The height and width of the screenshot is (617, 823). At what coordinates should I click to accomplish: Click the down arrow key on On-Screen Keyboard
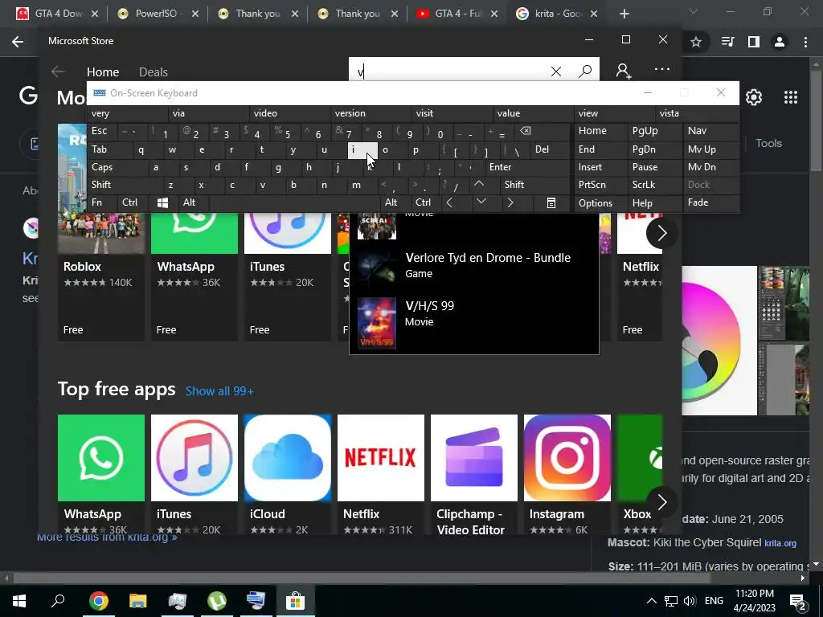(x=481, y=202)
